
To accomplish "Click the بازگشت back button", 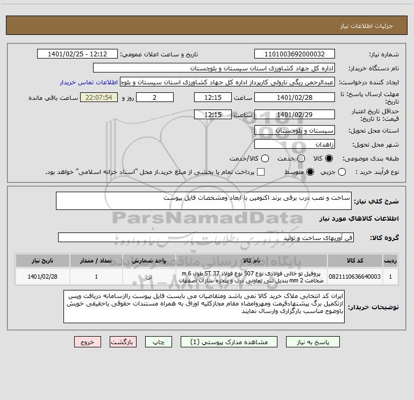I will [x=123, y=341].
